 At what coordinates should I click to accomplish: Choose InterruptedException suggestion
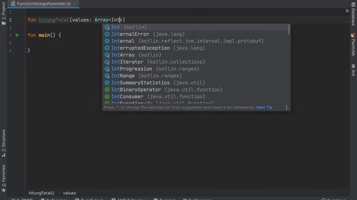pos(195,48)
